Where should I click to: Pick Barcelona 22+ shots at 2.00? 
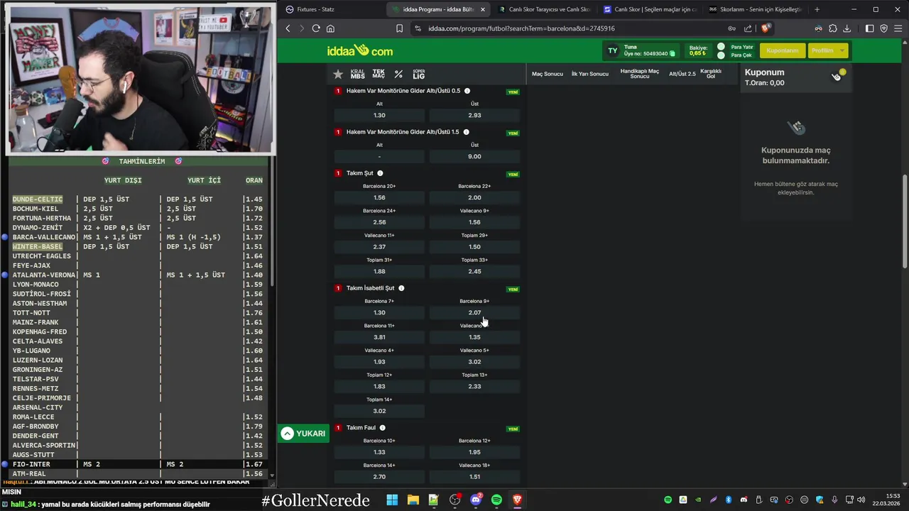[474, 197]
